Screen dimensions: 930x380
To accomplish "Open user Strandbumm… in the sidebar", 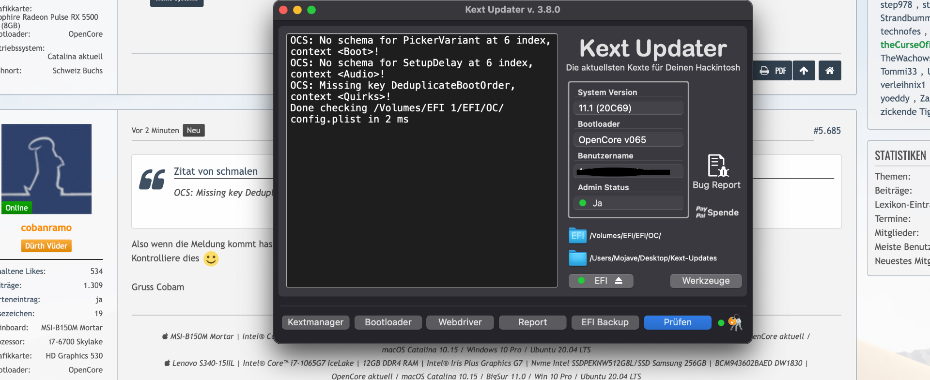I will [x=905, y=18].
